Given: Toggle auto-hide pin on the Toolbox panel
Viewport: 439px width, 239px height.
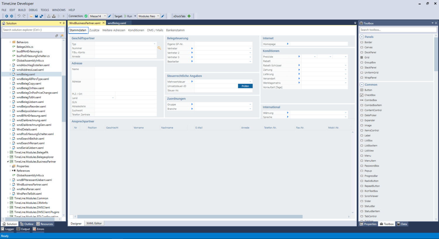Looking at the screenshot, I should pos(435,23).
